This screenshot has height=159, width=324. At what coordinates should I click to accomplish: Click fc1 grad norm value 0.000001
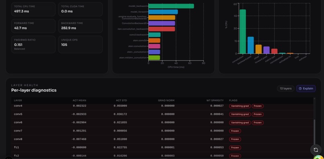click(168, 147)
